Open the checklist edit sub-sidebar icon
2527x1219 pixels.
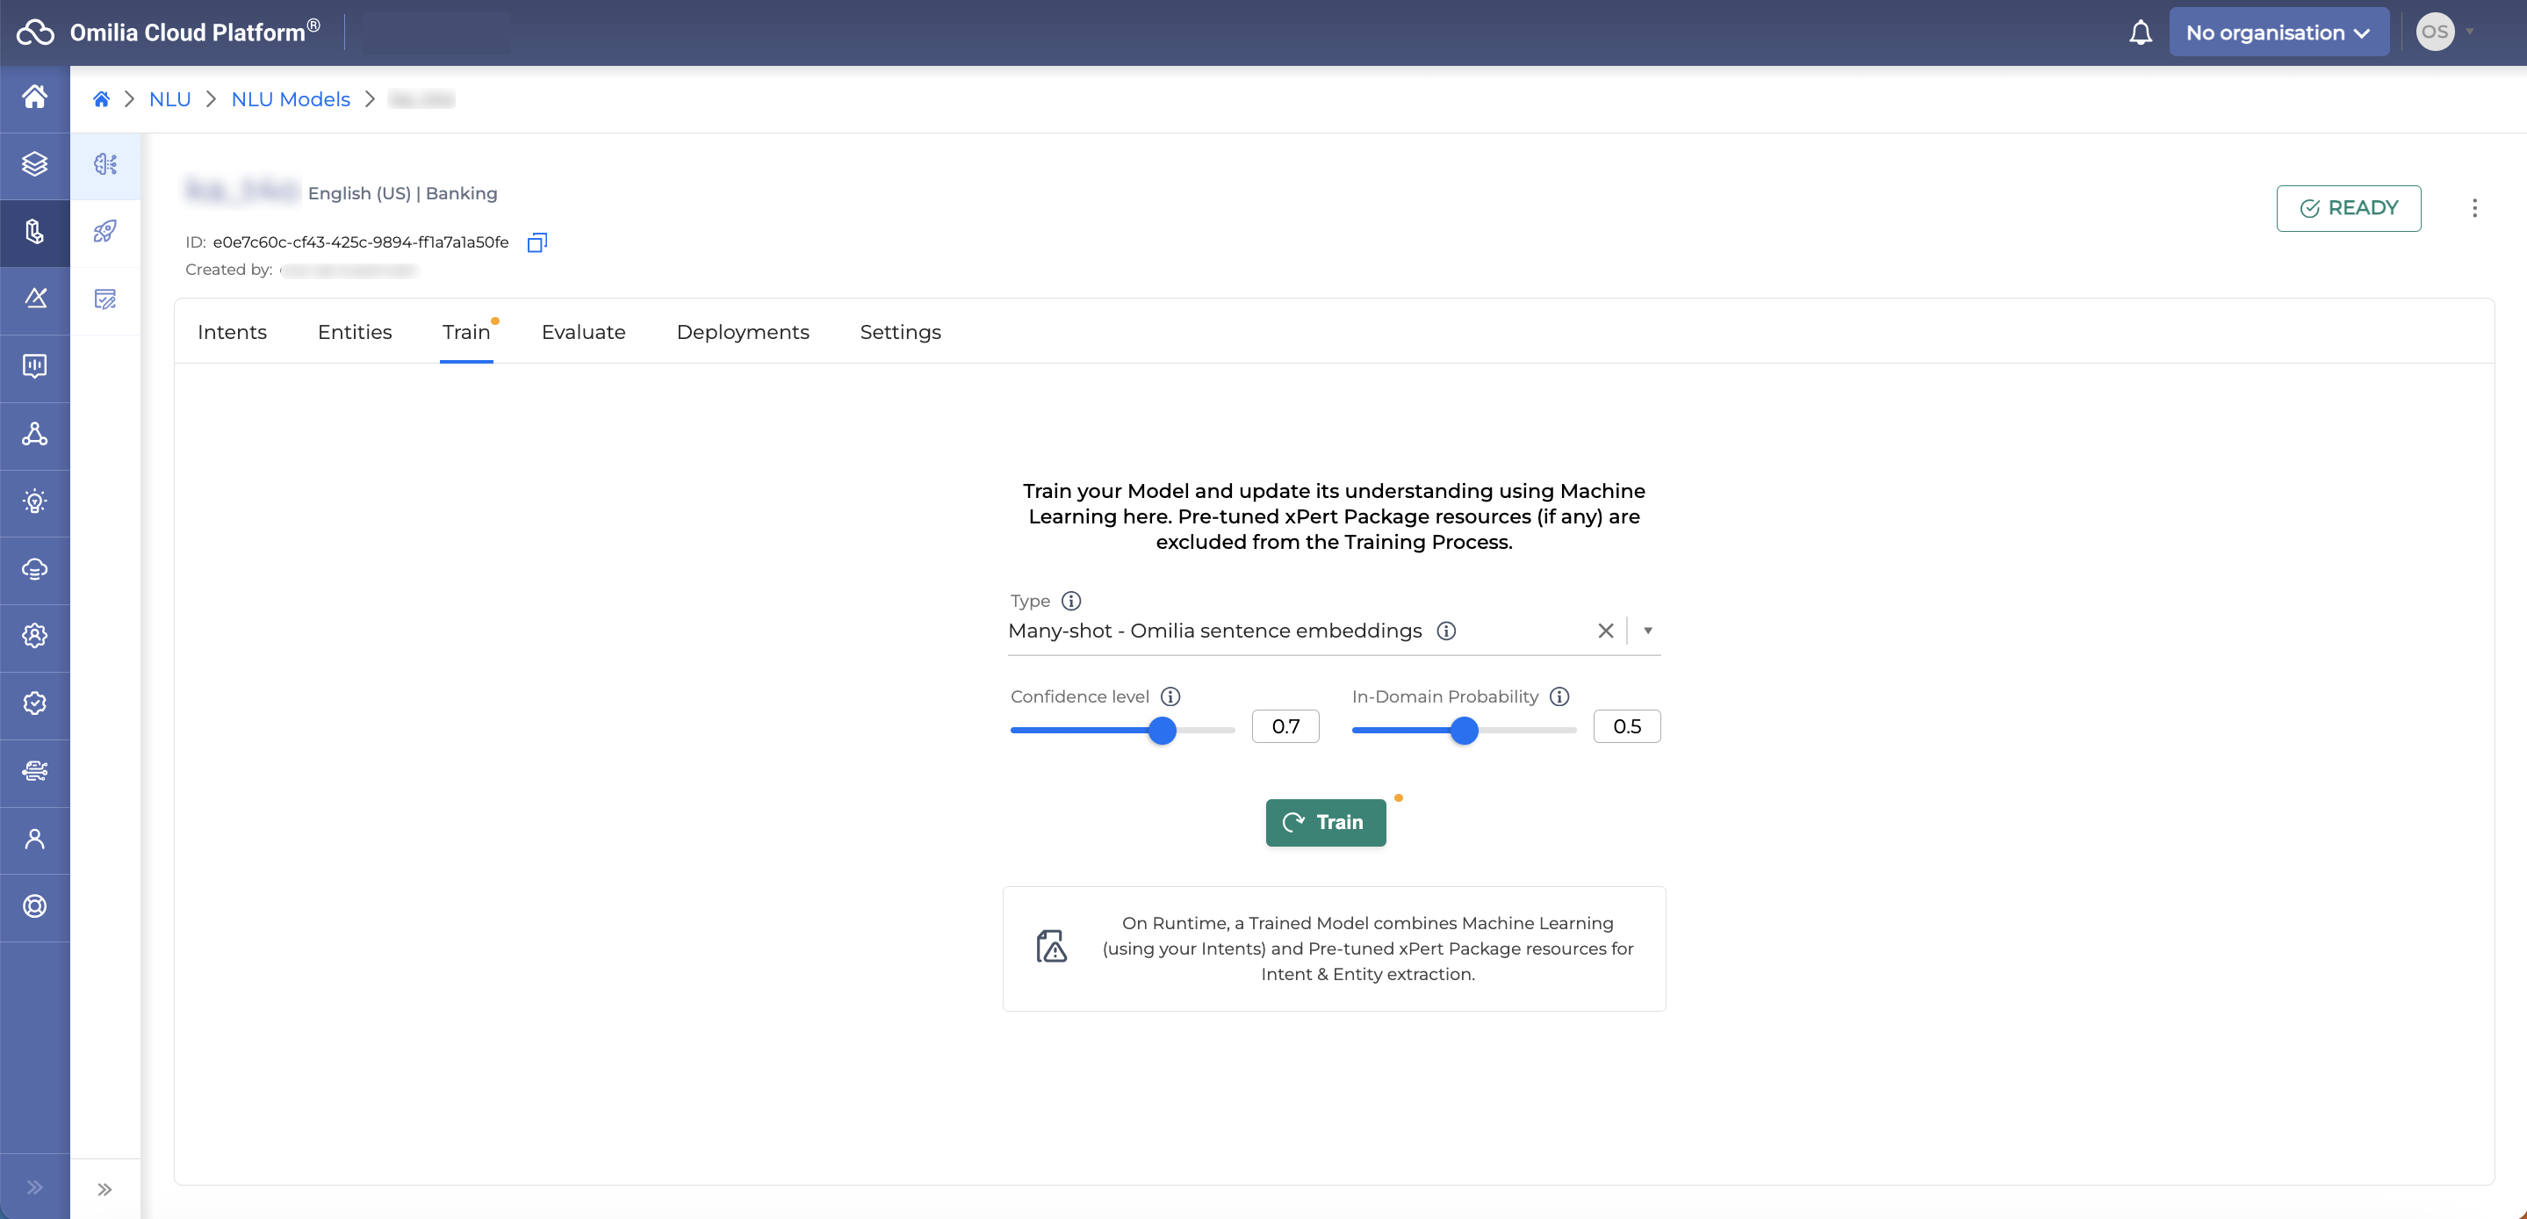106,299
